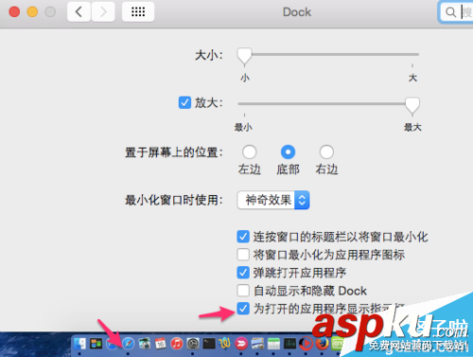
Task: Open System Preferences gear in Dock
Action: coord(193,344)
